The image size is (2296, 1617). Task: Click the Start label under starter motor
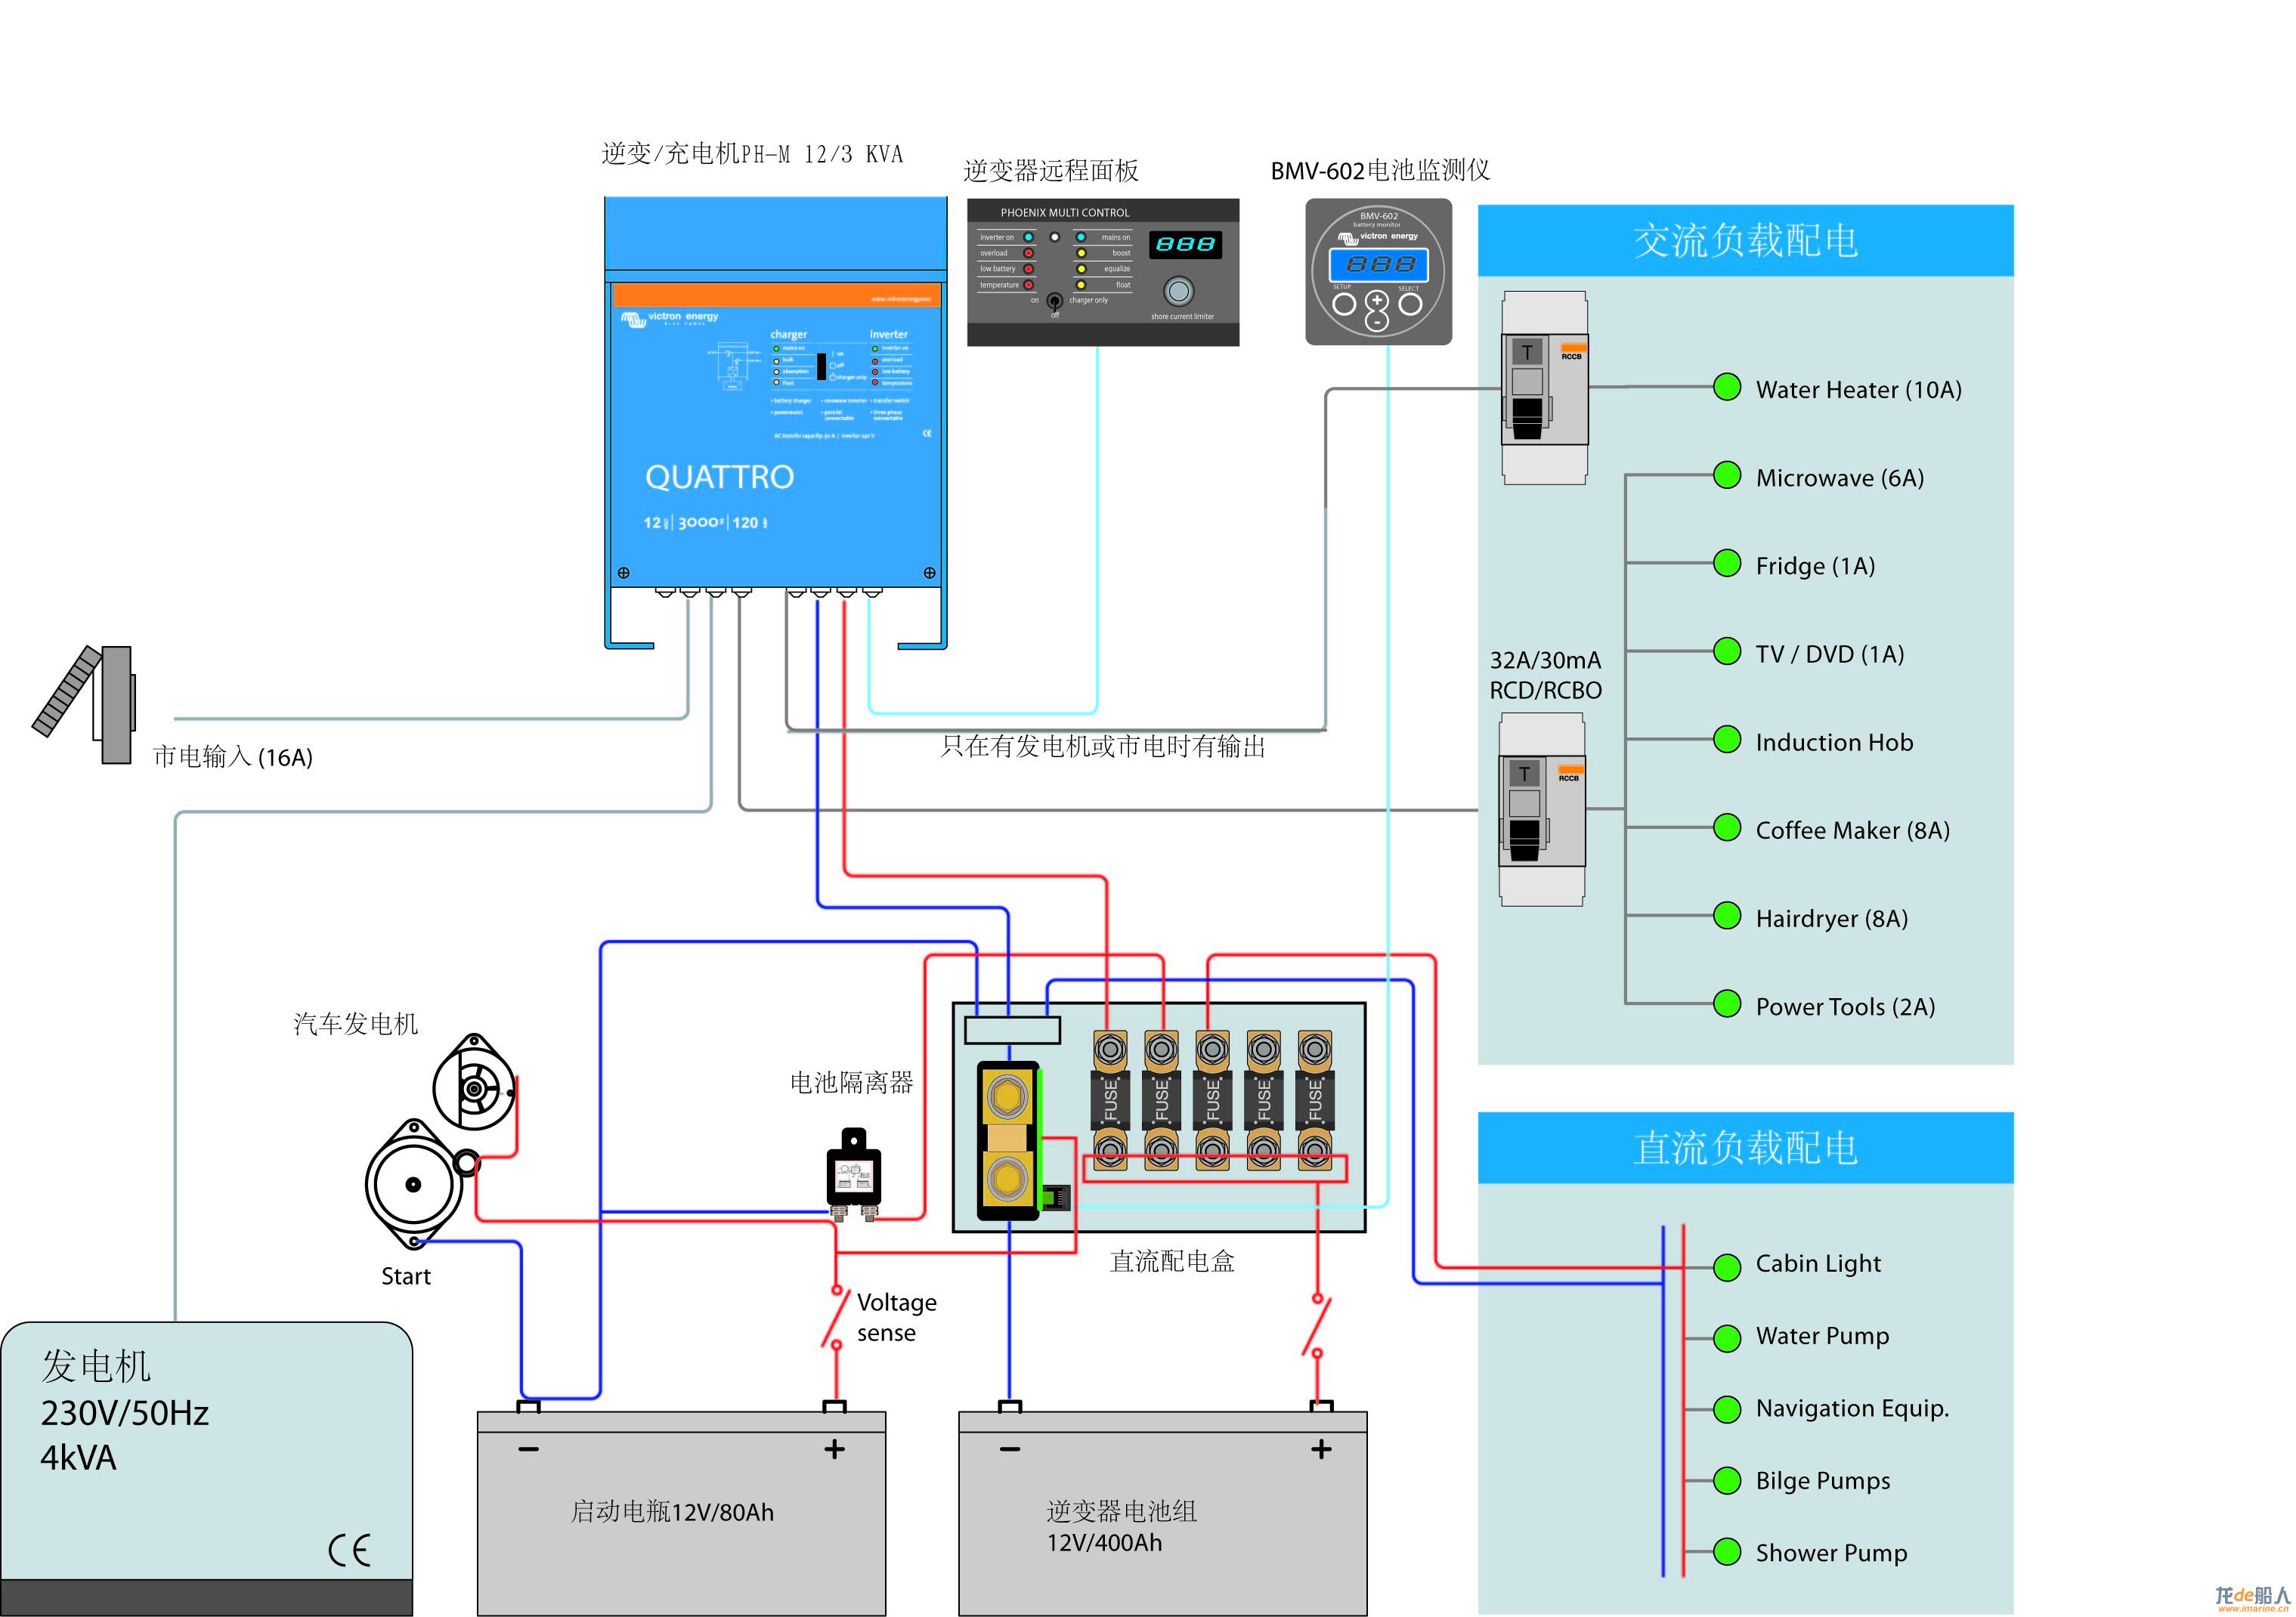(x=406, y=1277)
